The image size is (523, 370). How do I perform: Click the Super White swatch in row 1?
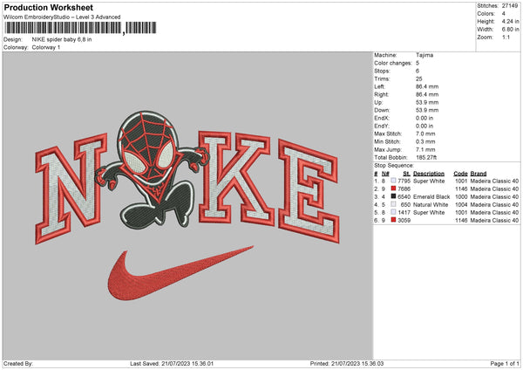393,181
